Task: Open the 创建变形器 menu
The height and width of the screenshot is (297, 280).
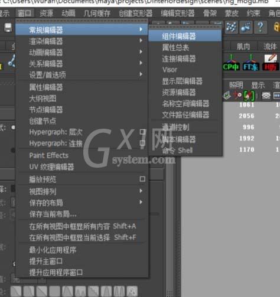Action: (x=135, y=13)
